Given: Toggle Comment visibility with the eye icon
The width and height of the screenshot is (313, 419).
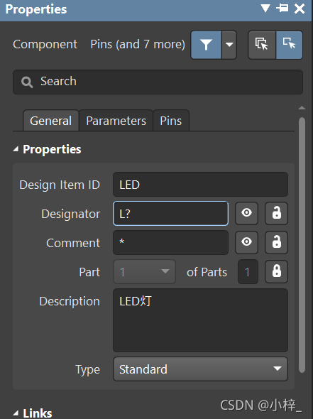Looking at the screenshot, I should click(246, 242).
